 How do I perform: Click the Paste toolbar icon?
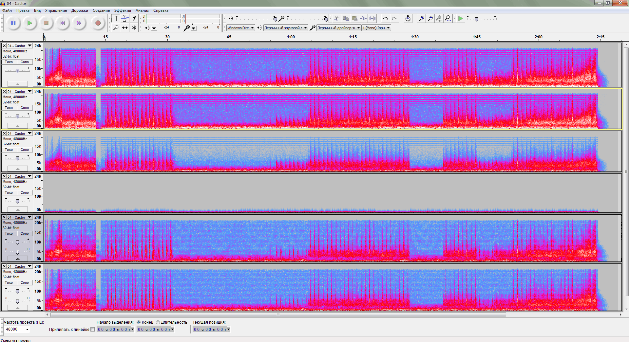(354, 19)
